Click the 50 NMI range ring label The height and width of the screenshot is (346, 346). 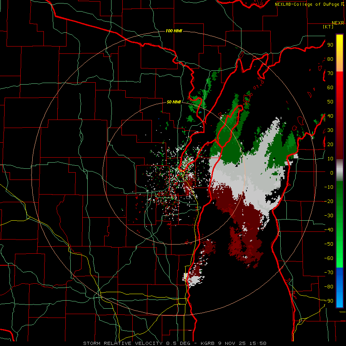(174, 102)
